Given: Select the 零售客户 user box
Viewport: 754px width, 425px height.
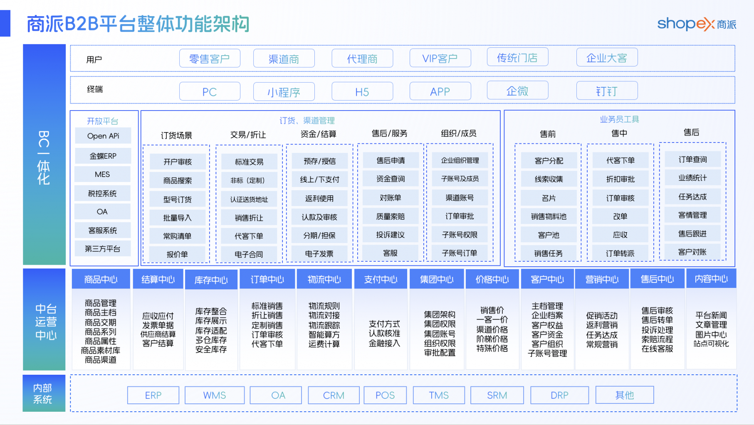Looking at the screenshot, I should point(210,58).
